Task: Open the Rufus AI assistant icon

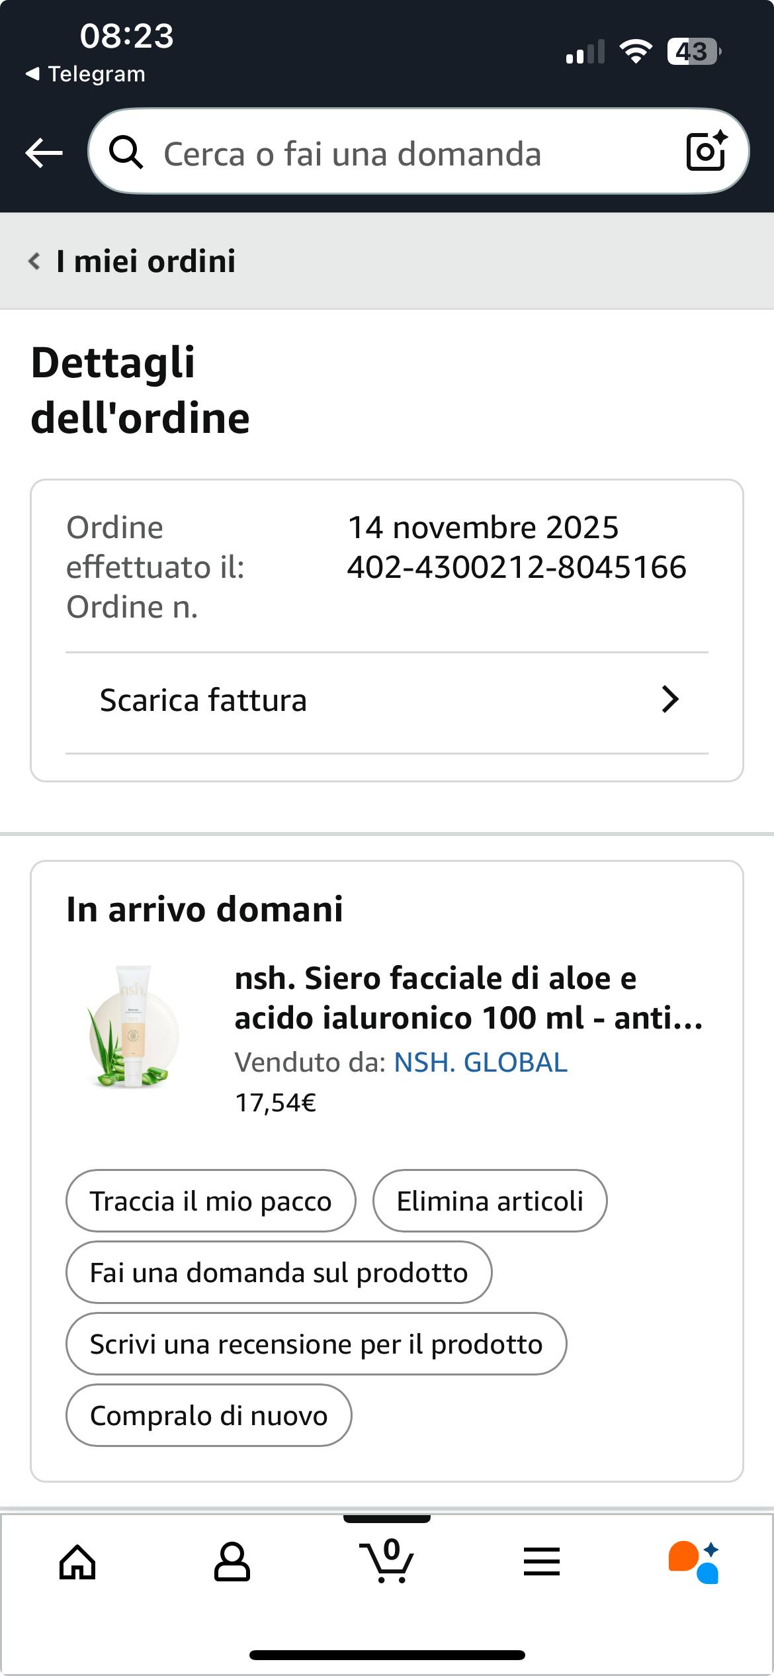Action: tap(693, 1563)
